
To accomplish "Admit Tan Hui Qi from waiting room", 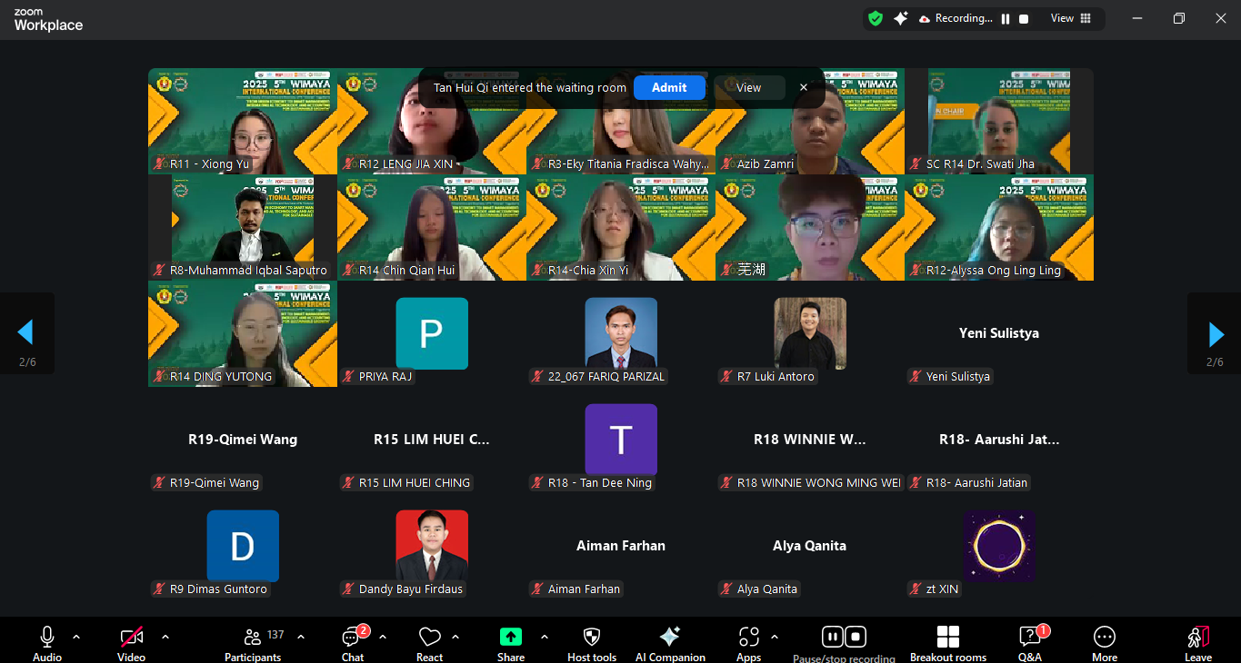I will (x=669, y=87).
